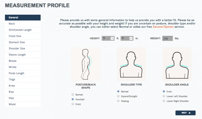Click the shoulder angle silhouette illustration
Image resolution: width=202 pixels, height=119 pixels.
(177, 64)
